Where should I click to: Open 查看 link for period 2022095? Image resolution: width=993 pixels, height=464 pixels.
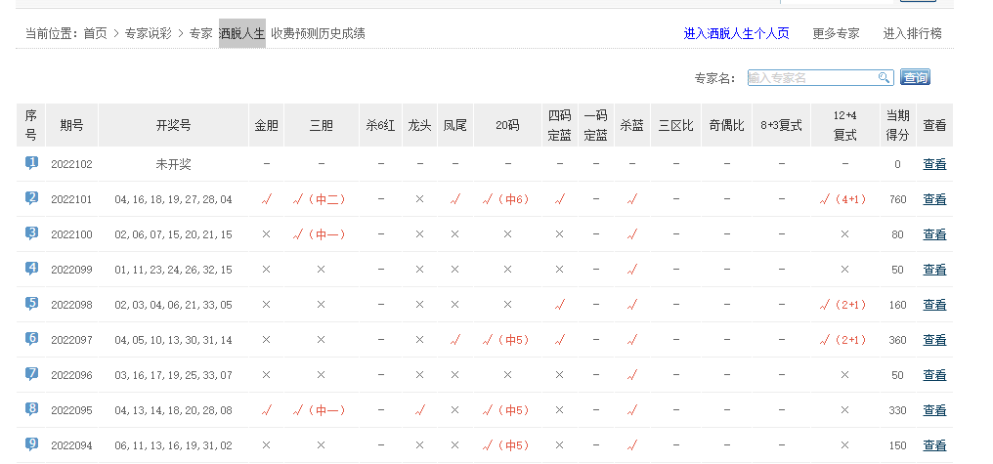point(934,410)
